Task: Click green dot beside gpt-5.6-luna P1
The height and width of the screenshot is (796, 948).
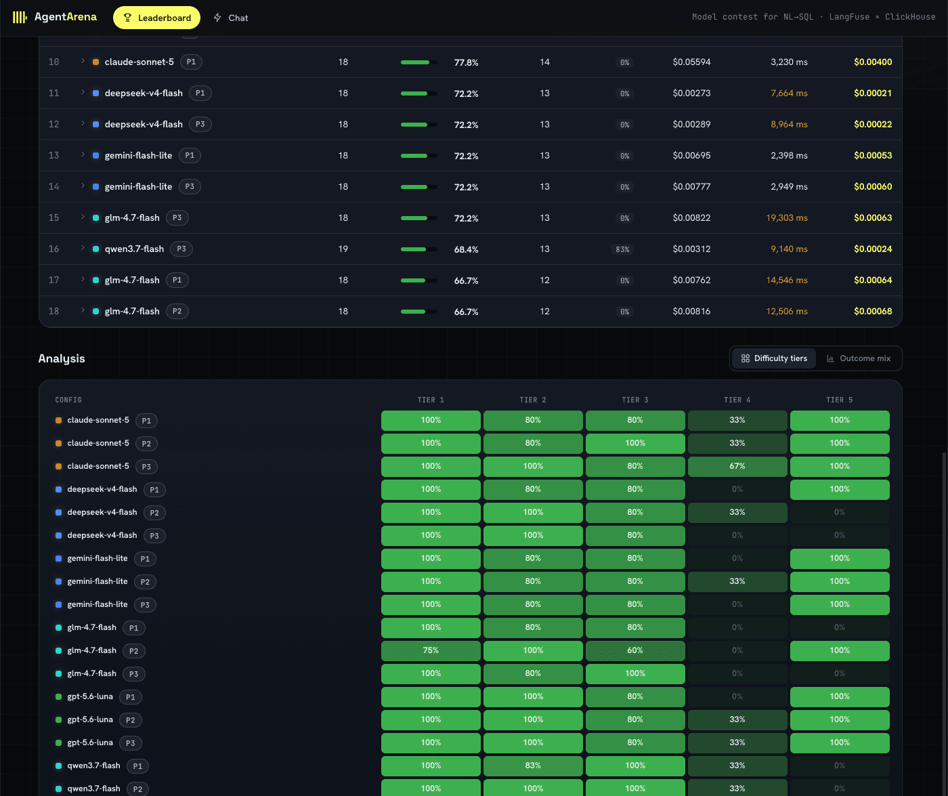Action: [58, 697]
